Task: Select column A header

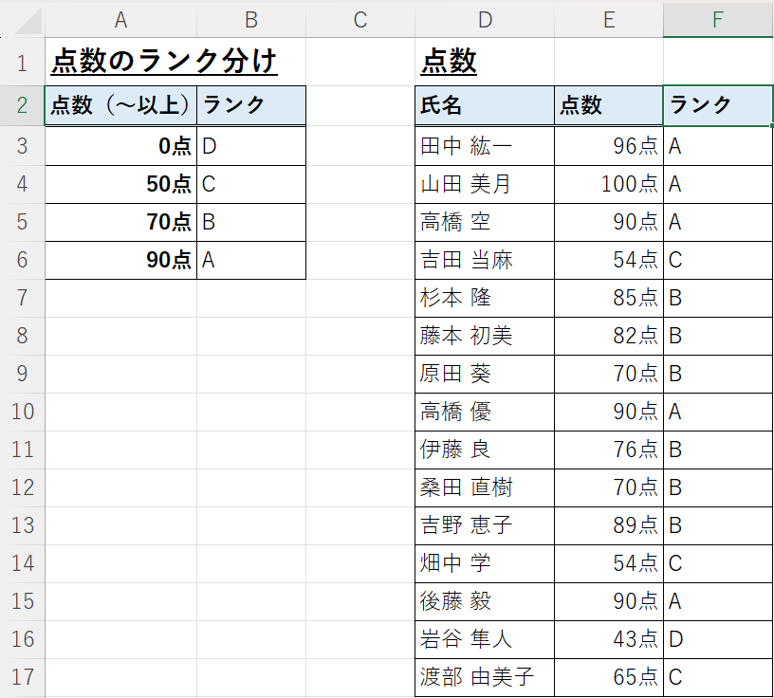Action: (x=121, y=20)
